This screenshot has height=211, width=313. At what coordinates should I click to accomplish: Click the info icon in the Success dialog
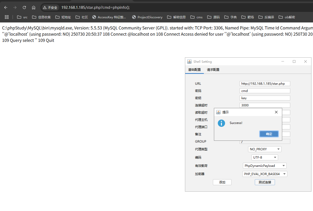tap(221, 123)
